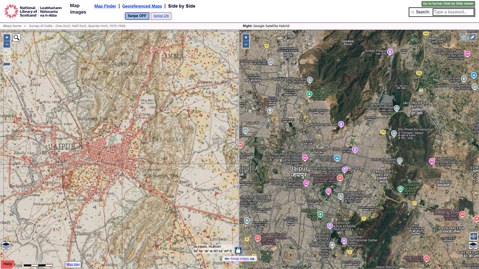Click the Google logo on satellite map

[x=243, y=265]
